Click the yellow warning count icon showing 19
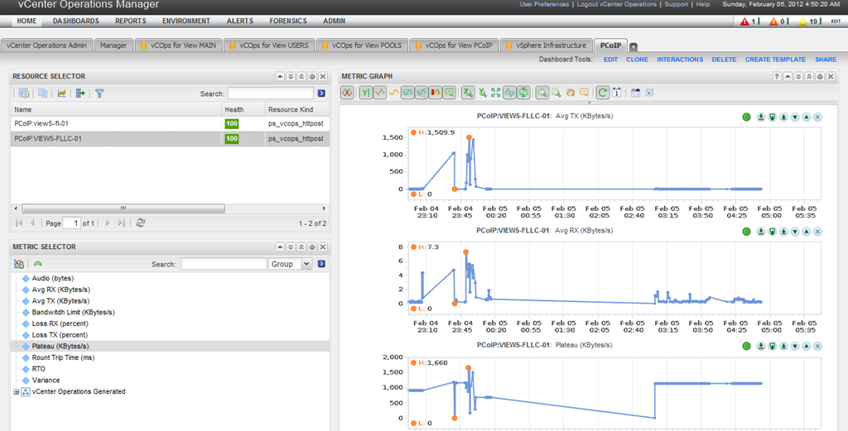The width and height of the screenshot is (848, 431). click(802, 22)
